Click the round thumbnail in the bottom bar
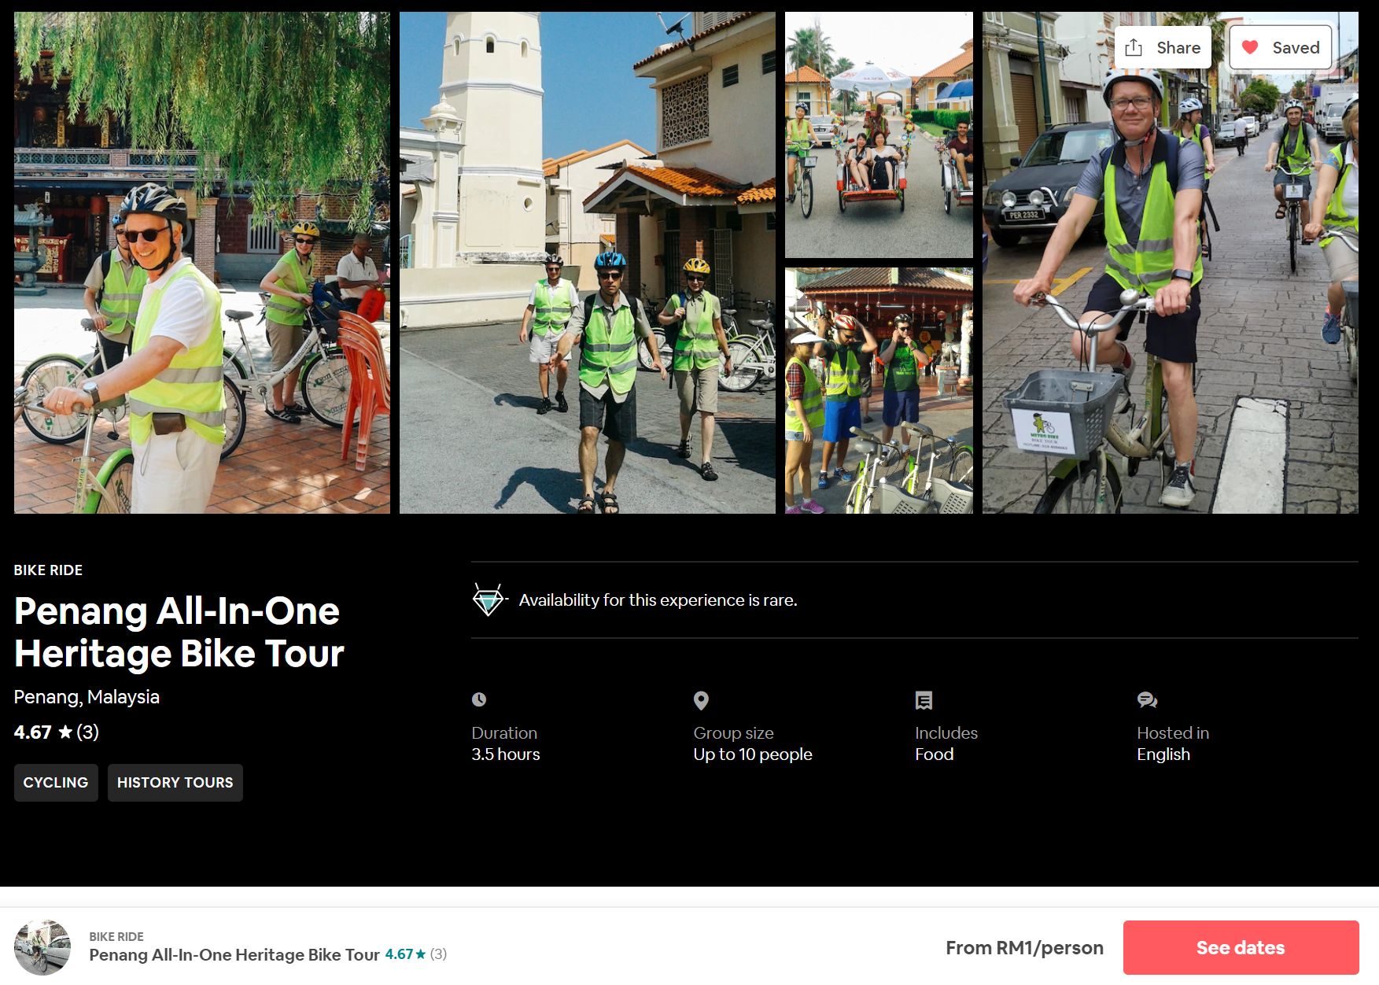 pyautogui.click(x=42, y=947)
